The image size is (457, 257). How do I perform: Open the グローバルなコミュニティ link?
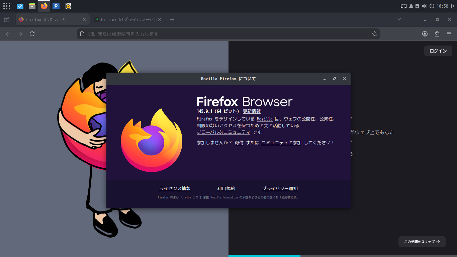pyautogui.click(x=223, y=133)
